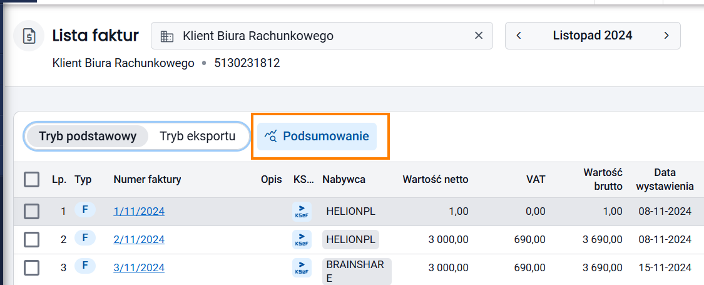Image resolution: width=704 pixels, height=285 pixels.
Task: Click the Lp. column header
Action: 59,180
